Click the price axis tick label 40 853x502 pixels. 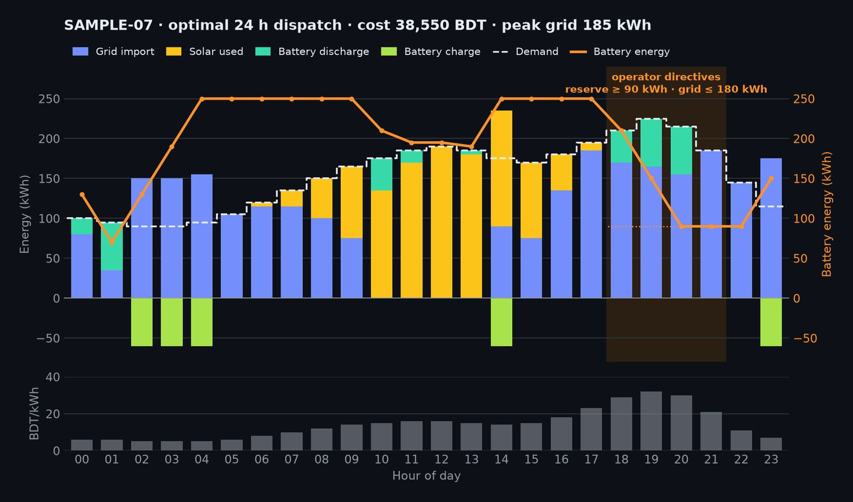tap(53, 377)
